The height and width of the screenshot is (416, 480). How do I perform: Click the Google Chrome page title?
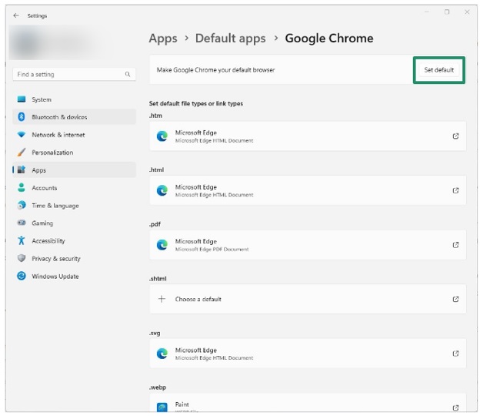[329, 39]
